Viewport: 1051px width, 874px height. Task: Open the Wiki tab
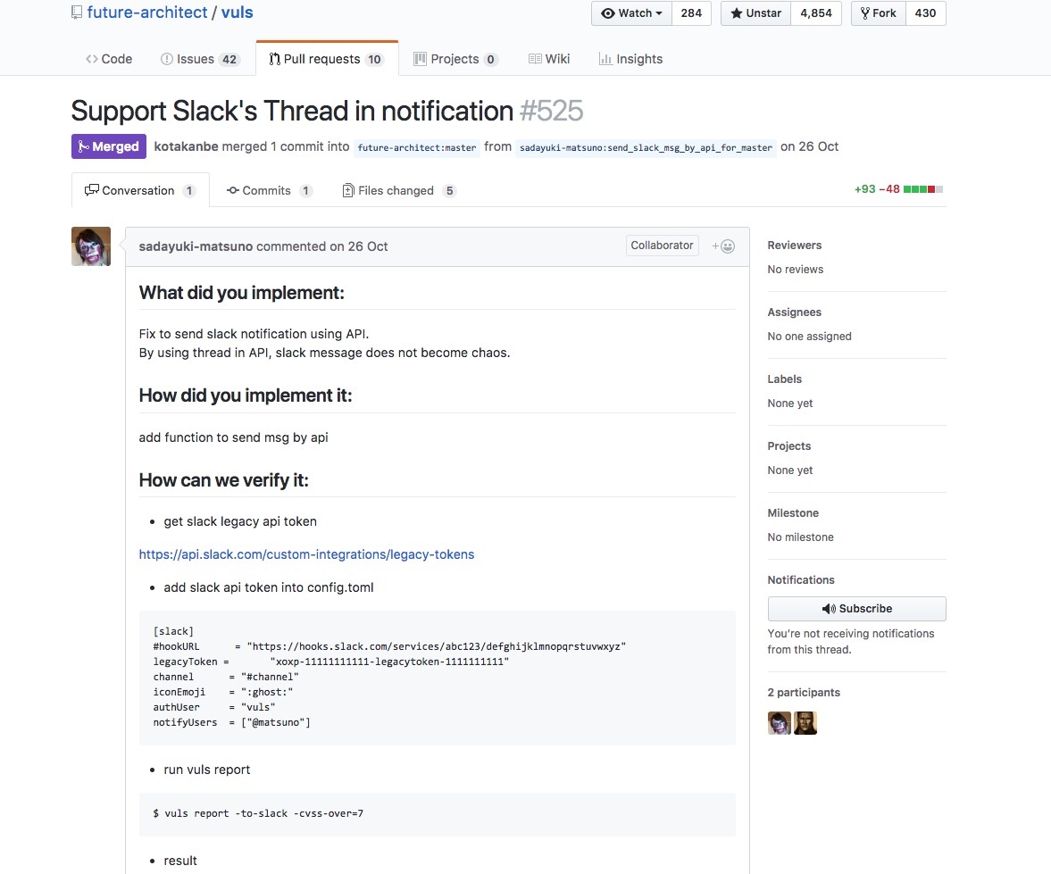pos(549,59)
